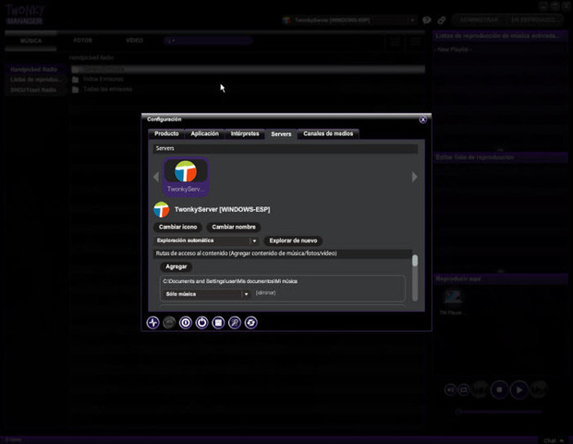Click the TwonkyServer [WINDOWS-ESP] name heading

(x=222, y=210)
